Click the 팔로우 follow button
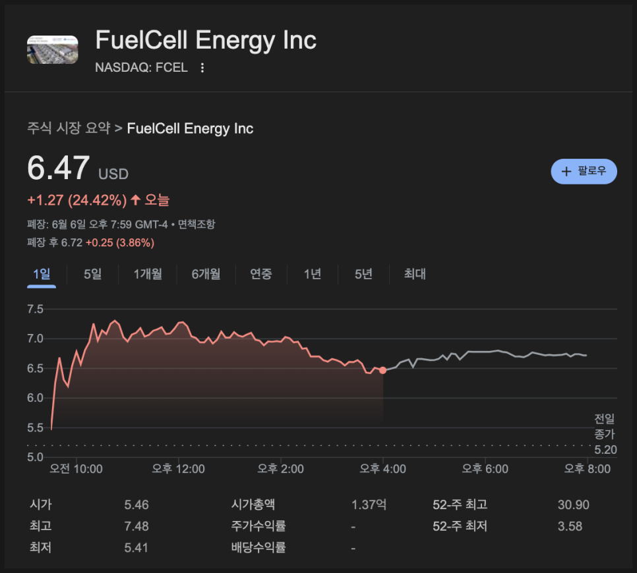 [584, 171]
